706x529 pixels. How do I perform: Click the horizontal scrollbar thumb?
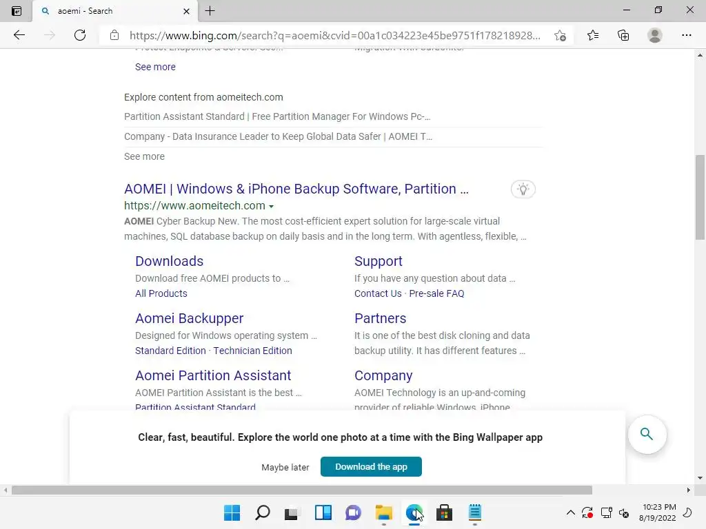click(302, 490)
